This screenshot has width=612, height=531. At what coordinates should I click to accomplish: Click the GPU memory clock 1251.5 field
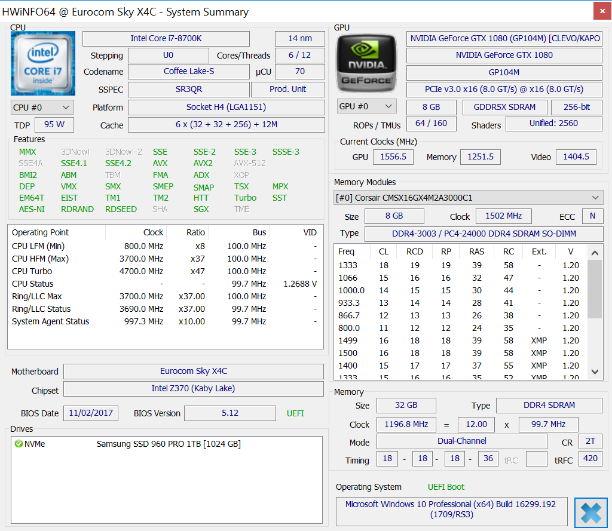481,157
